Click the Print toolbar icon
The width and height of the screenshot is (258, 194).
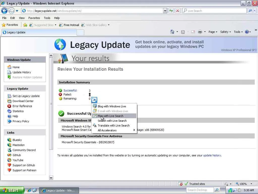tap(200, 32)
